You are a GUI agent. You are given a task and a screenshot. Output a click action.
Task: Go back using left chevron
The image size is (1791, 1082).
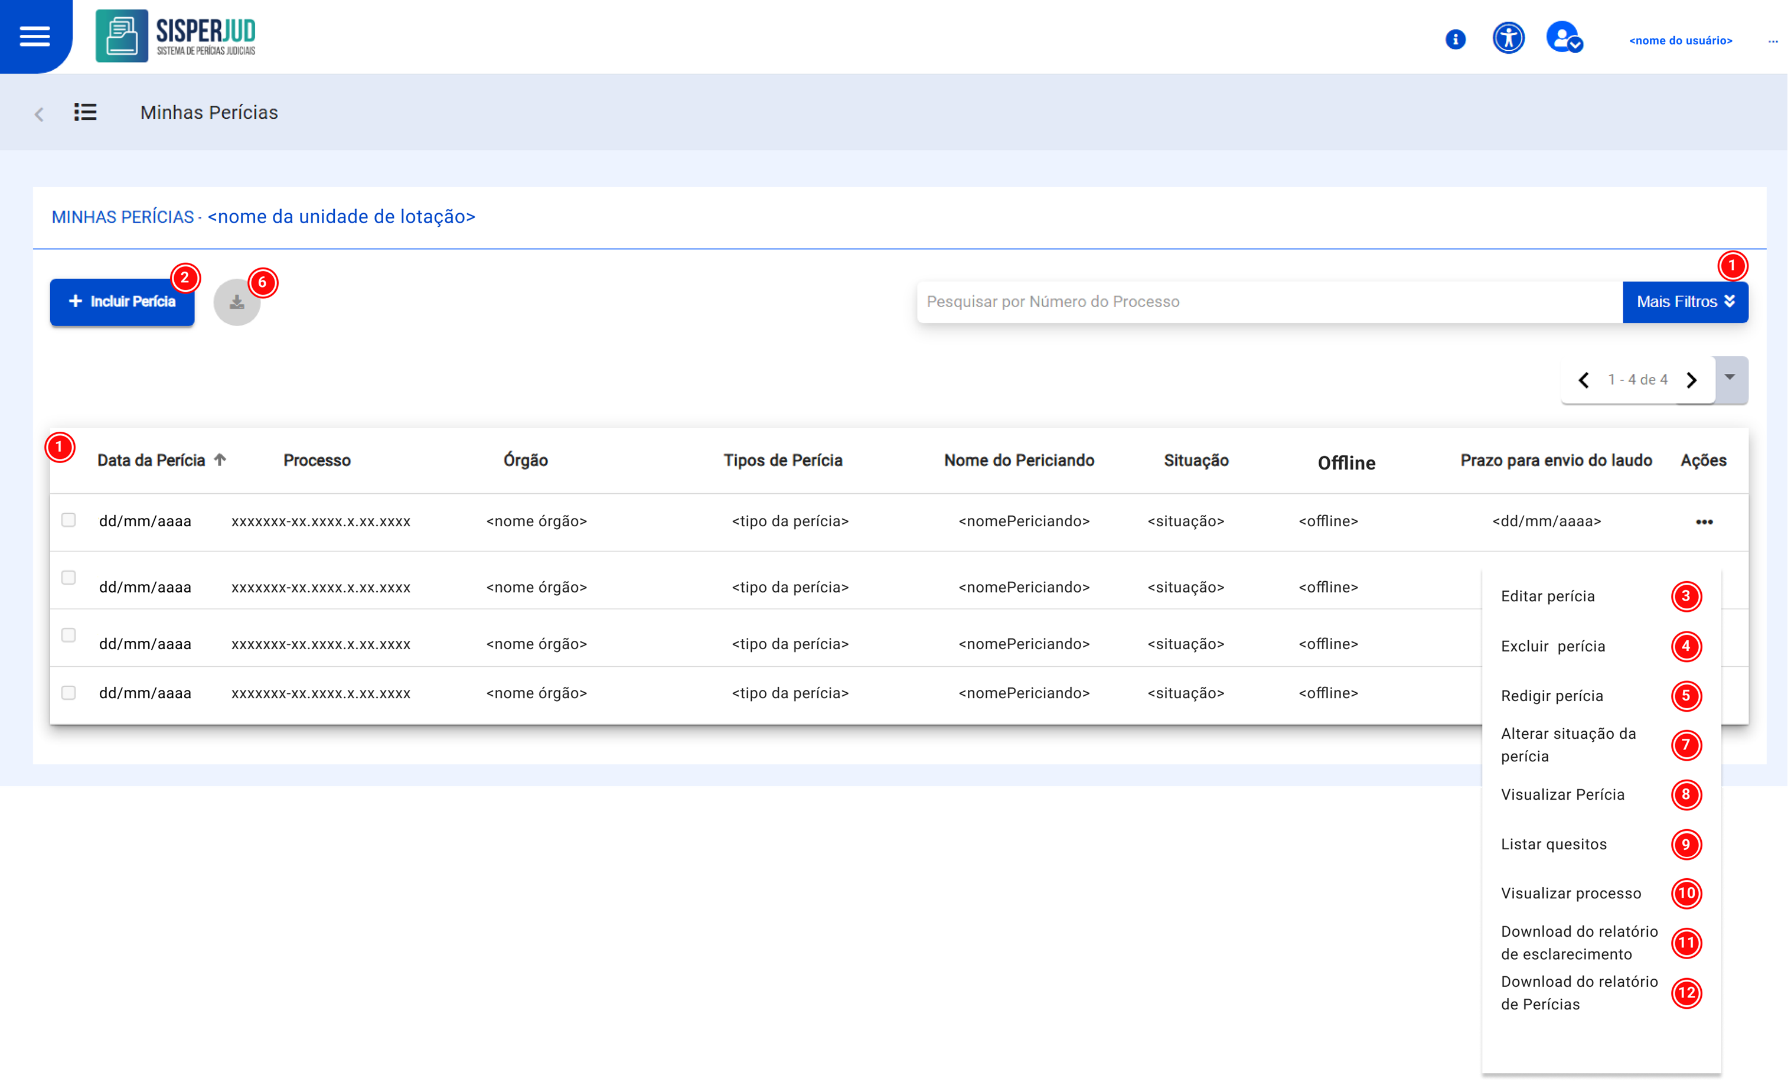[x=39, y=114]
